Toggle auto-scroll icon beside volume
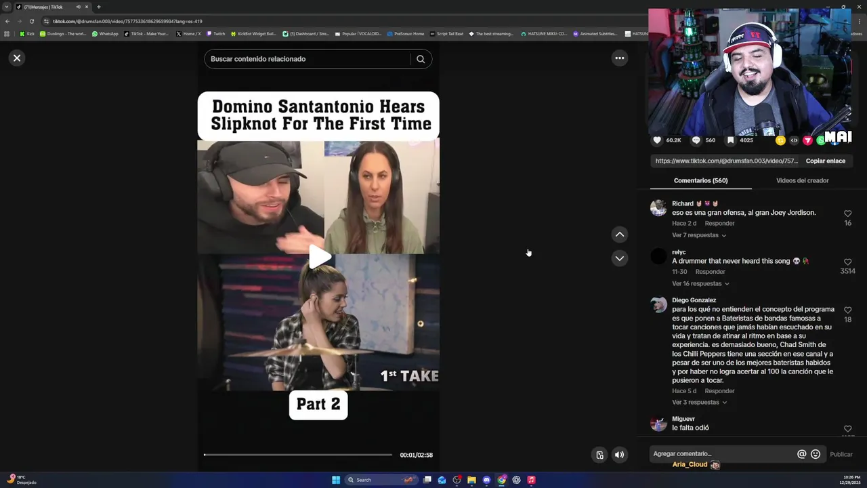 599,455
